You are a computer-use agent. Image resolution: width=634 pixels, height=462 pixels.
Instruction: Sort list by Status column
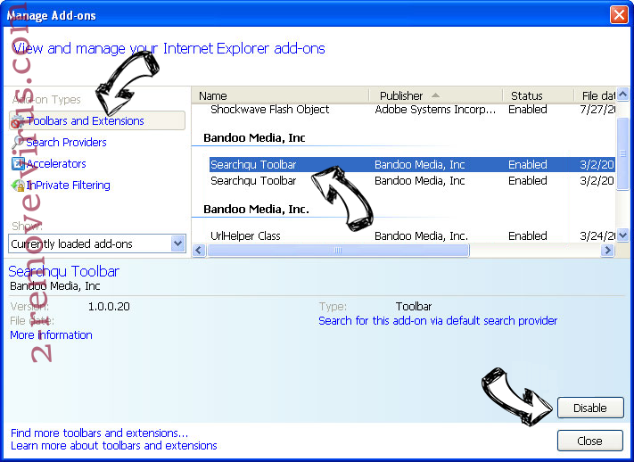(x=539, y=96)
